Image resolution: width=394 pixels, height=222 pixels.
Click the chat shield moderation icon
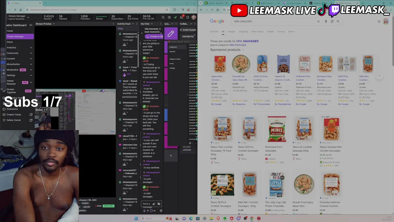pyautogui.click(x=161, y=211)
